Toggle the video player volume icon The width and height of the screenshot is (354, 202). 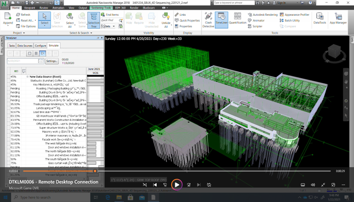tap(313, 185)
